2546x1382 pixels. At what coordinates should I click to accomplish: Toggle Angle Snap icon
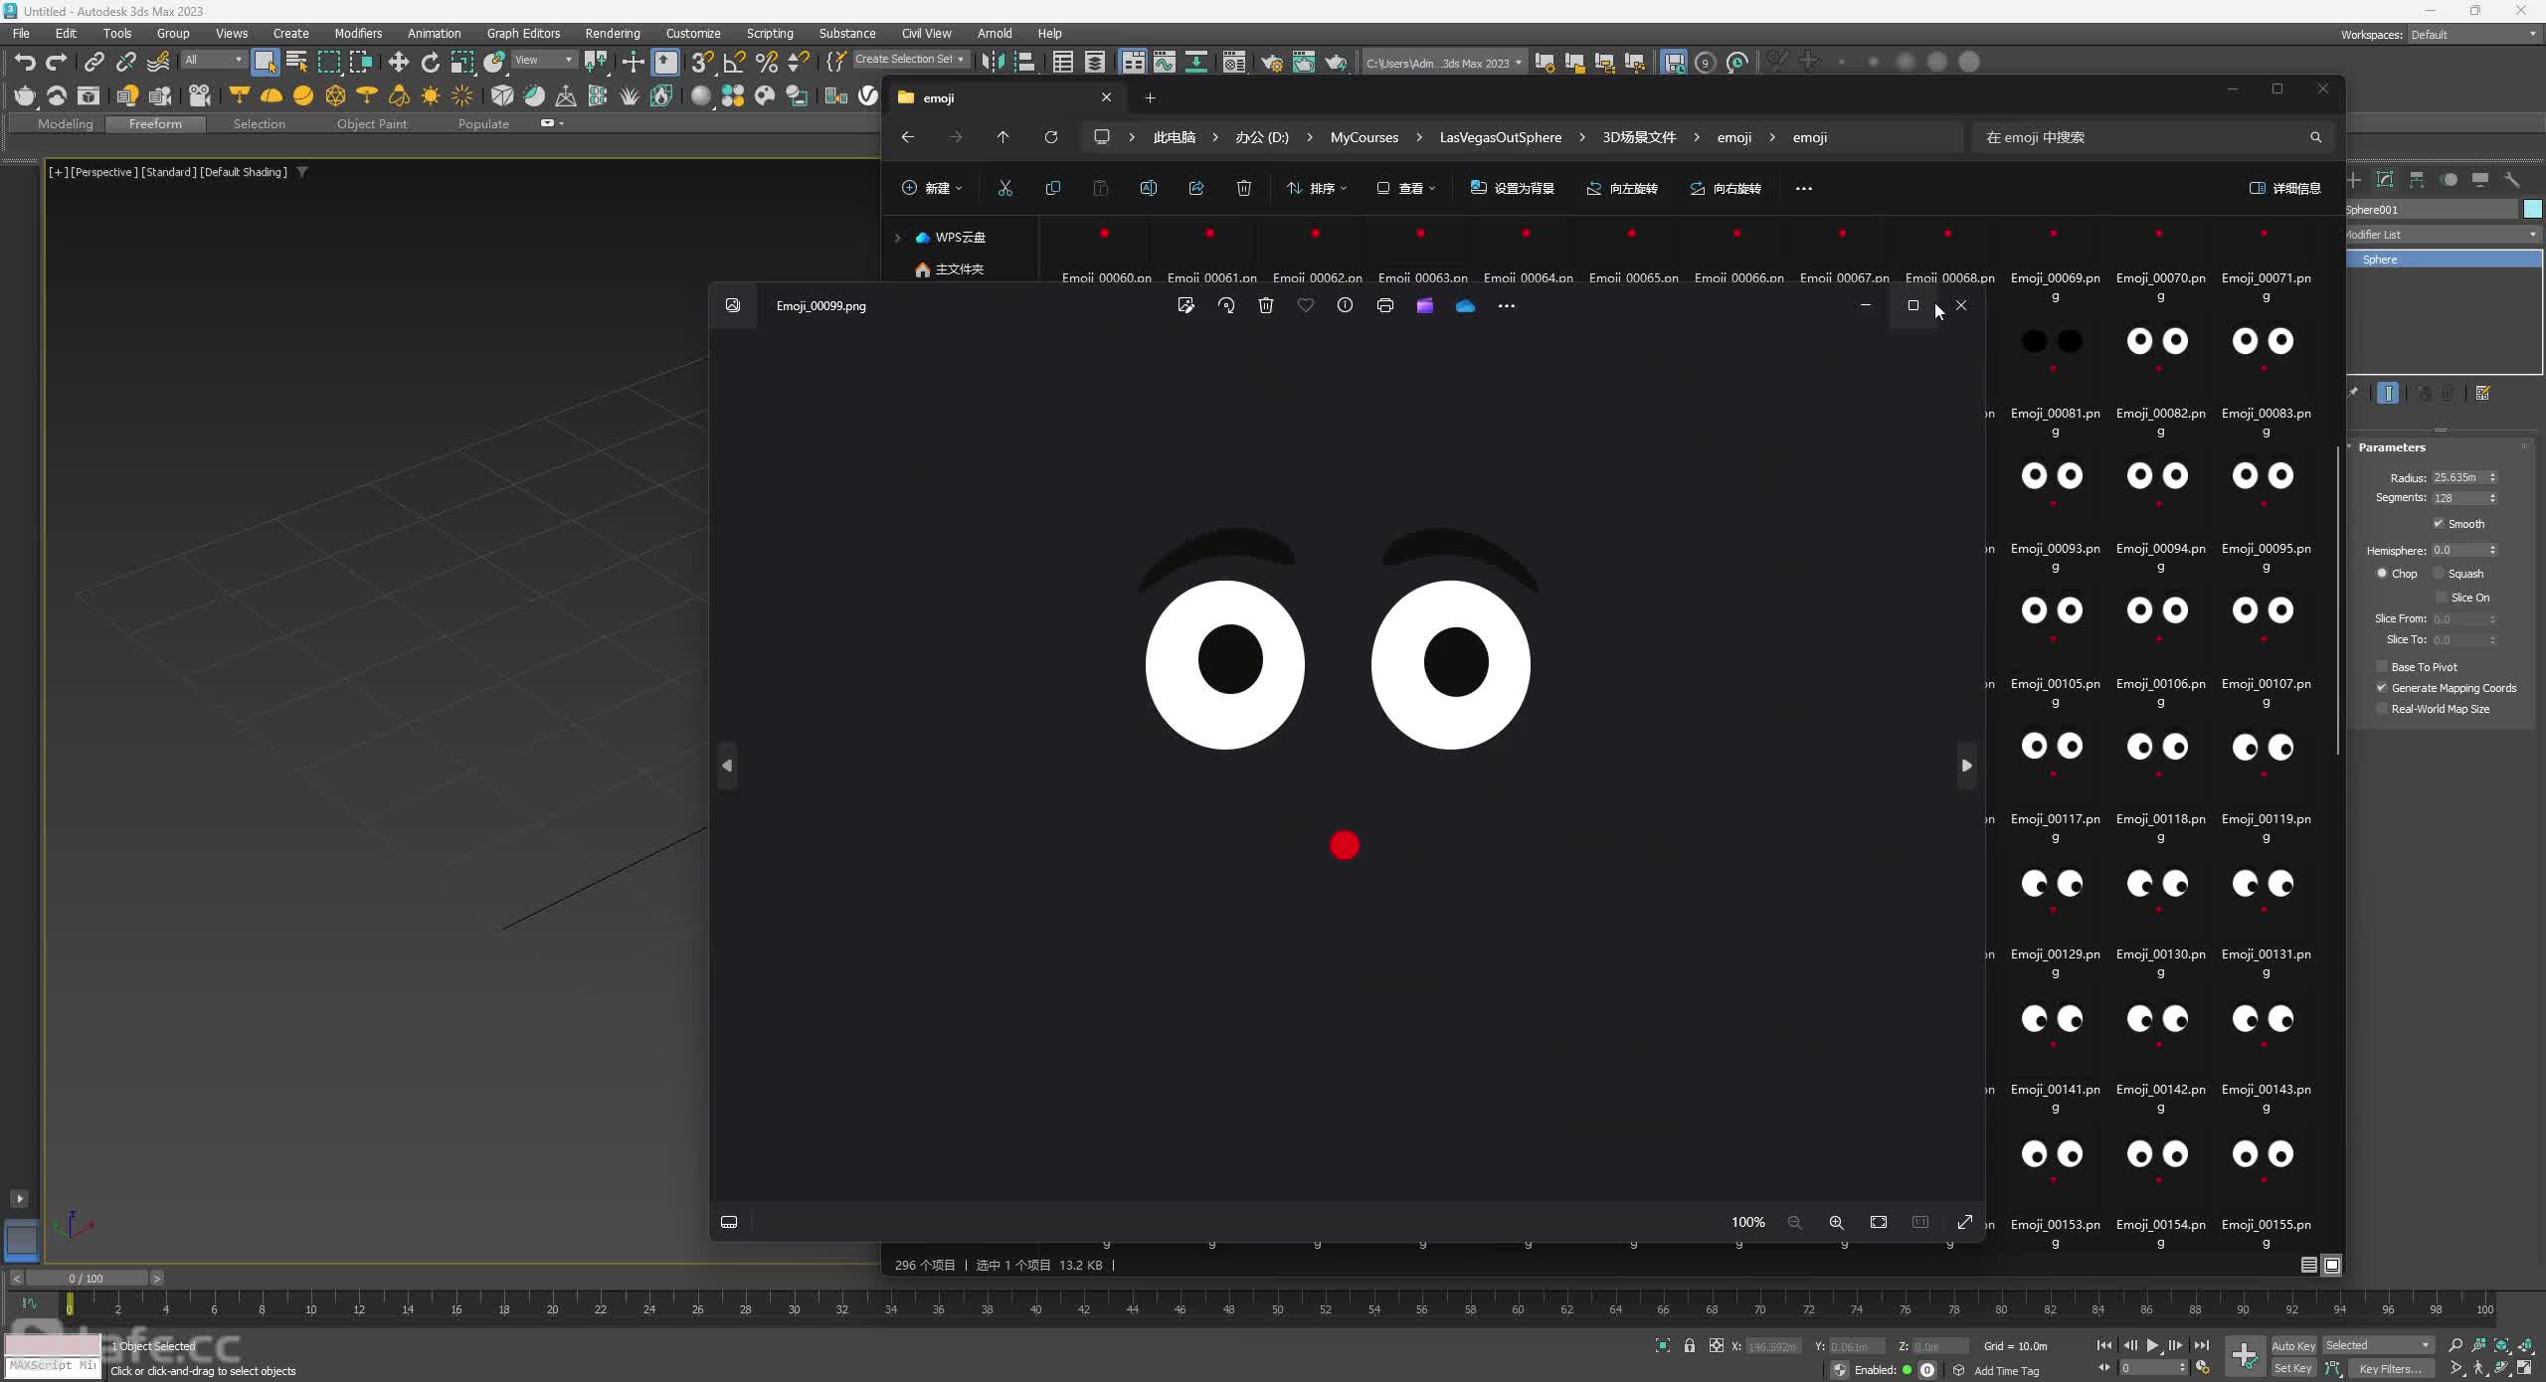coord(734,62)
